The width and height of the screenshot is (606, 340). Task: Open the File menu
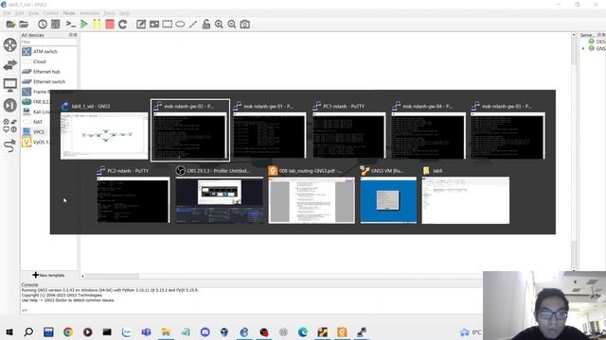(x=7, y=13)
